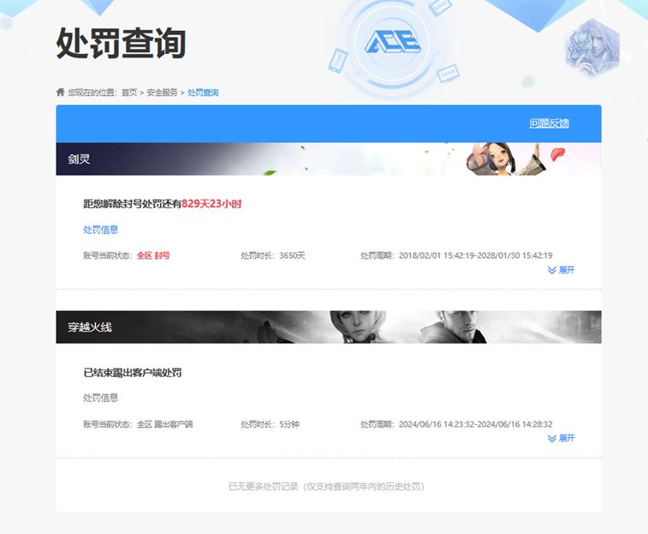Click the home icon in breadcrumb
This screenshot has width=648, height=534.
pos(60,92)
